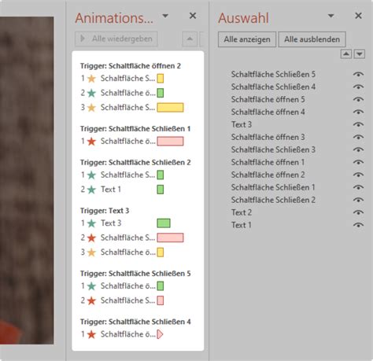Toggle visibility of Schaltfläche öffnen 5
373x361 pixels.
(x=358, y=99)
